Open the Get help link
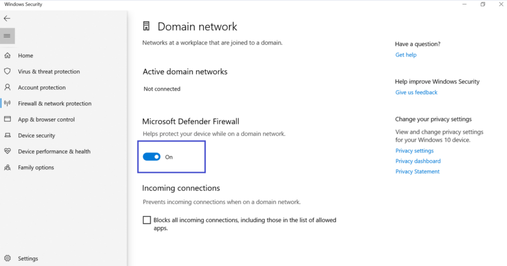The image size is (507, 266). point(406,55)
